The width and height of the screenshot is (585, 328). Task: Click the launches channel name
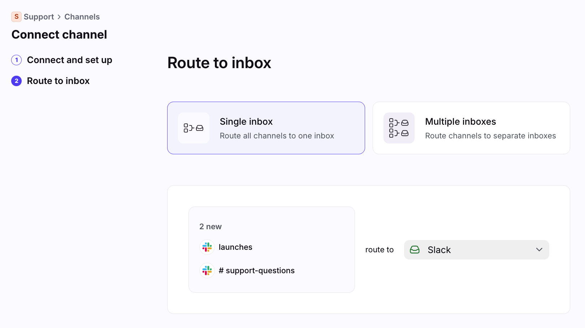pyautogui.click(x=235, y=247)
